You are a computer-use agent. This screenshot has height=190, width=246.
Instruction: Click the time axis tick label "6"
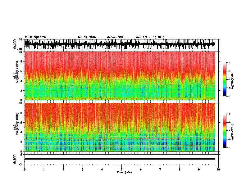(x=141, y=170)
